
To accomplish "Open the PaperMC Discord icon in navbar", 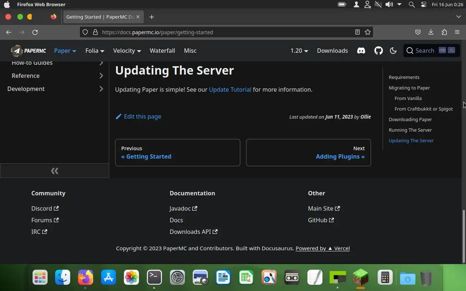I will tap(361, 51).
